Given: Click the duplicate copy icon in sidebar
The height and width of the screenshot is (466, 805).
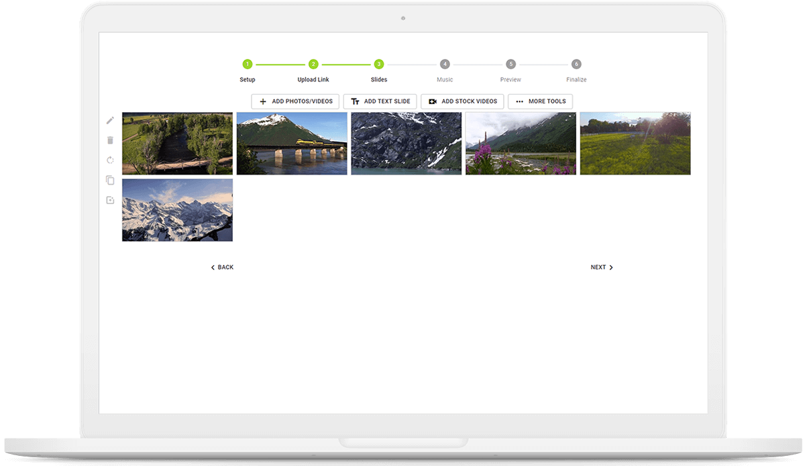Looking at the screenshot, I should pos(110,180).
